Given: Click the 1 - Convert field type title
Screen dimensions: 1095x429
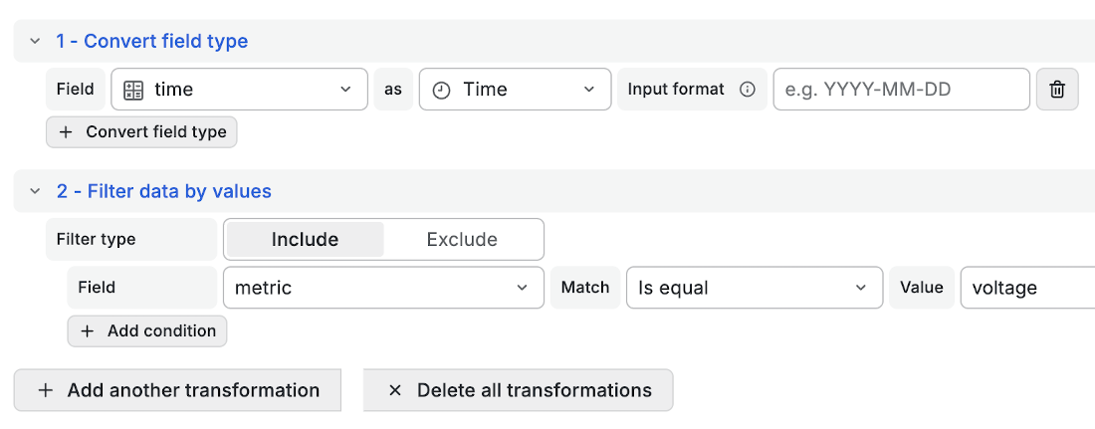Looking at the screenshot, I should 152,41.
